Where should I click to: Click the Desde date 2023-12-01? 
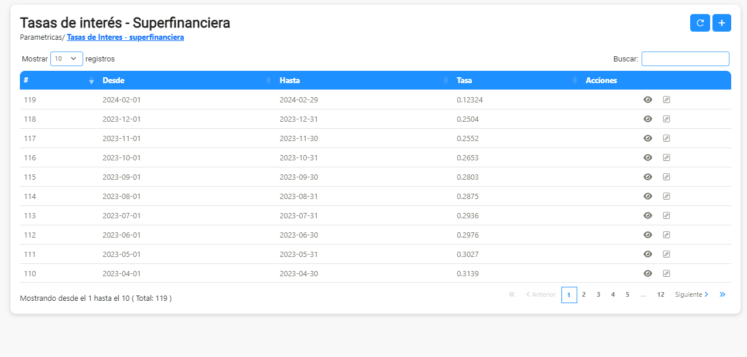pyautogui.click(x=122, y=119)
